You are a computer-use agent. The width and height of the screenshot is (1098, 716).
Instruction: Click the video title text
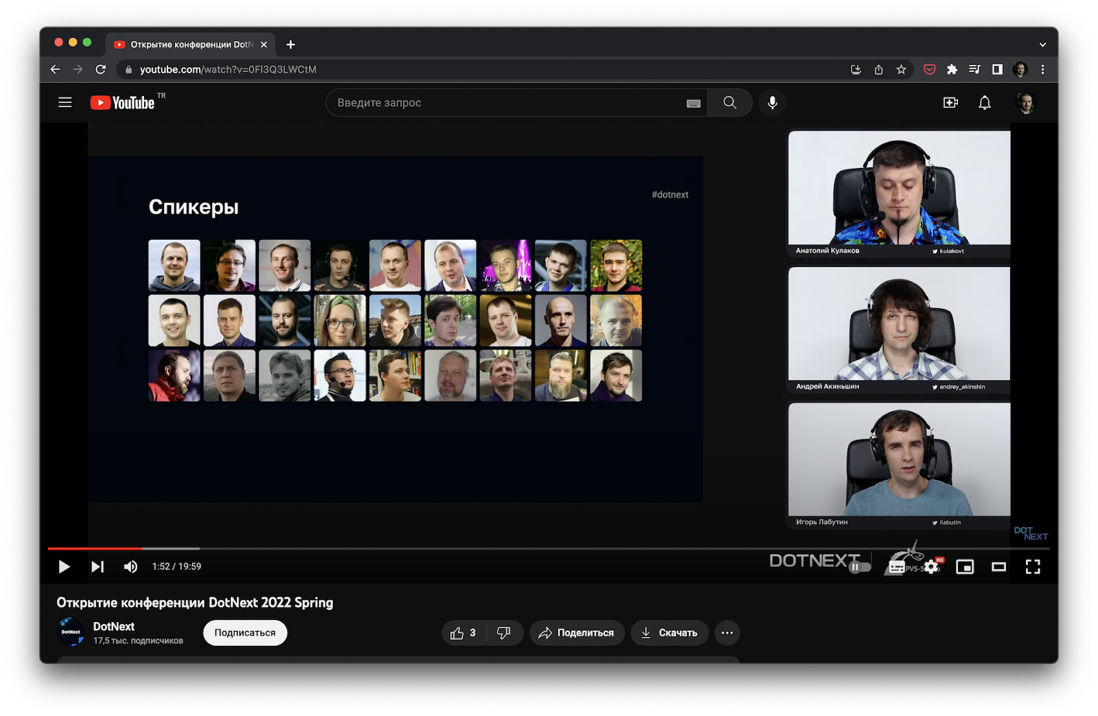[195, 602]
